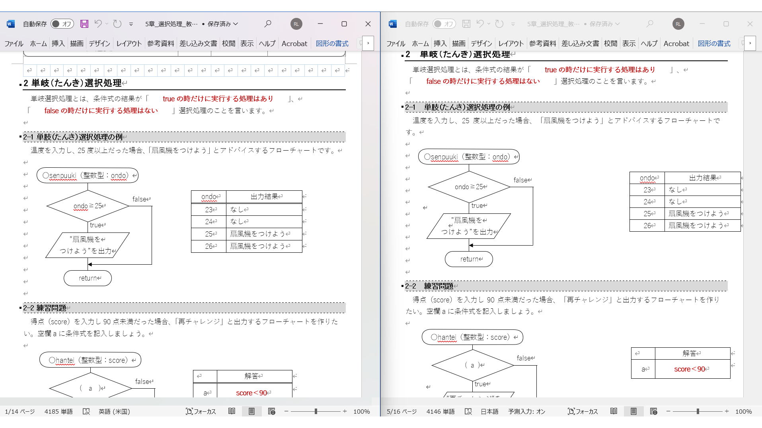Undo the last action in right window
The height and width of the screenshot is (428, 762).
tap(480, 24)
